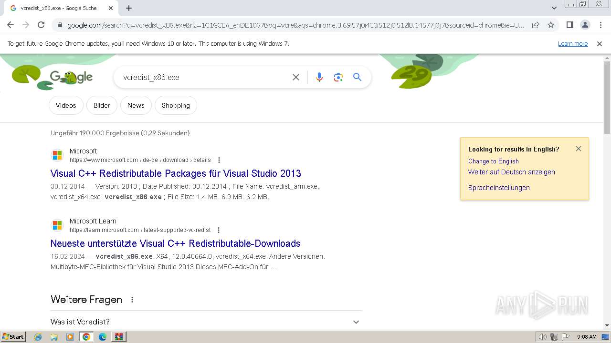Open options next to Weitere Fragen
This screenshot has height=343, width=611.
(x=132, y=300)
